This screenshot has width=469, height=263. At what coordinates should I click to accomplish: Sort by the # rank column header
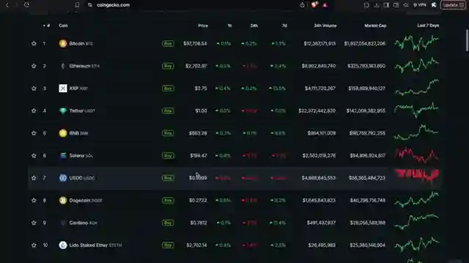48,26
